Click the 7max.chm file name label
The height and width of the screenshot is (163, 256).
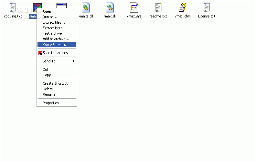(x=183, y=16)
